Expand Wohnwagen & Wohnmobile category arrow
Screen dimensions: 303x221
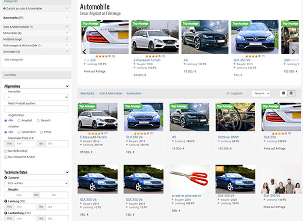(x=67, y=45)
